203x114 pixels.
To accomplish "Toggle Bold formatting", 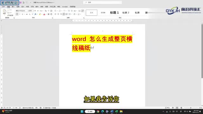I will tap(17, 14).
